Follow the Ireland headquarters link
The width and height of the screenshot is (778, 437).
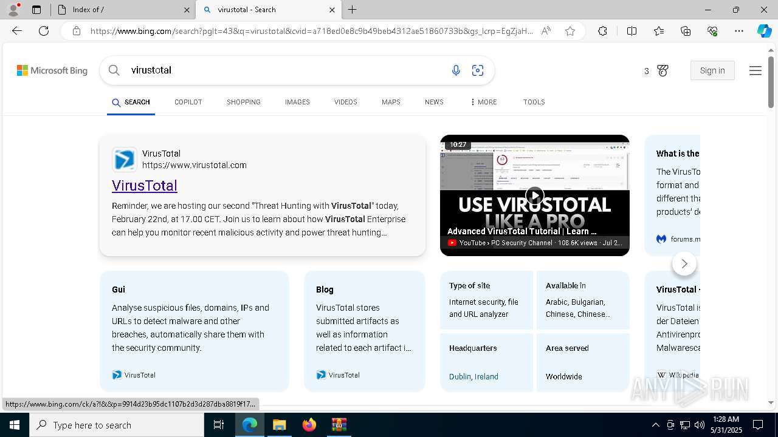pos(486,376)
